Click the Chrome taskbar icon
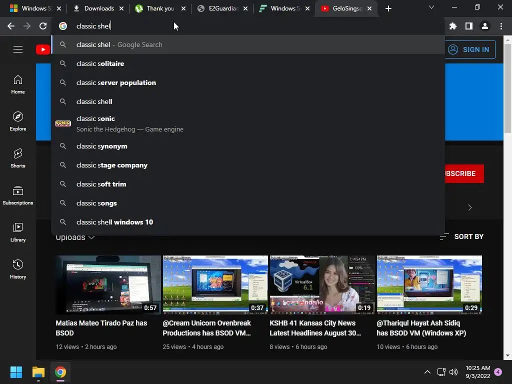The width and height of the screenshot is (512, 384). coord(60,372)
